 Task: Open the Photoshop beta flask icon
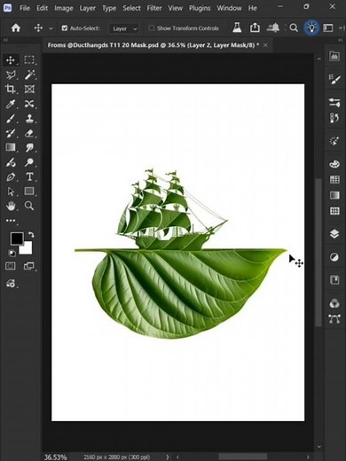pyautogui.click(x=237, y=28)
